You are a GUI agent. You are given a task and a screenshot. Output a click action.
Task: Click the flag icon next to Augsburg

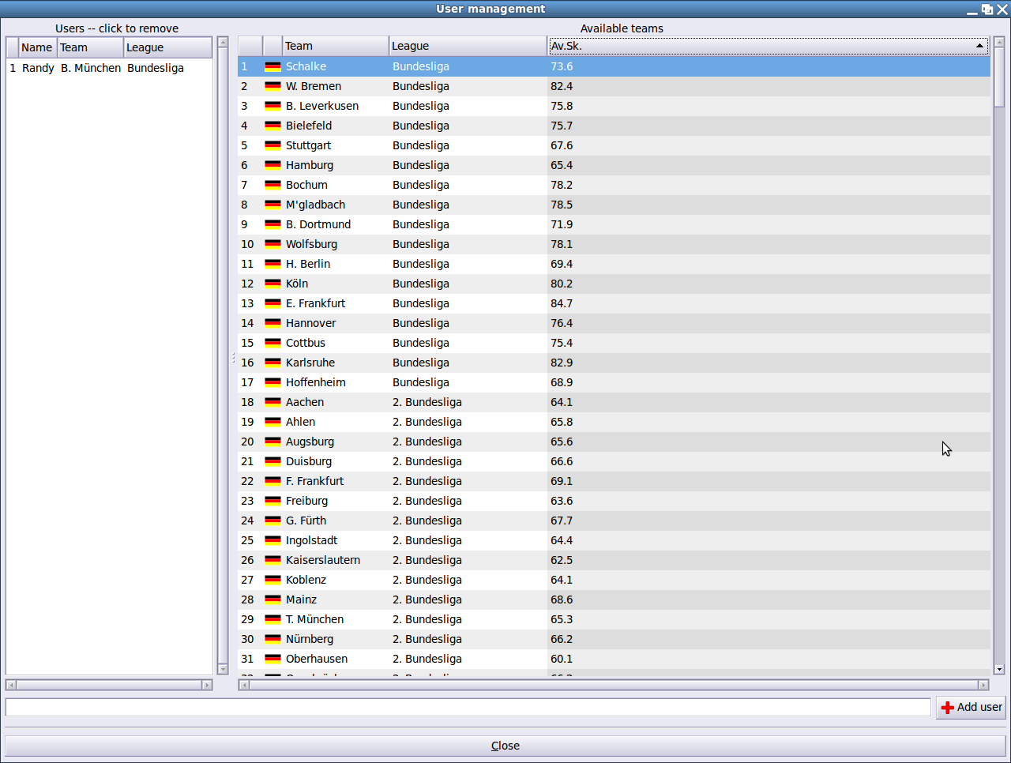point(272,442)
